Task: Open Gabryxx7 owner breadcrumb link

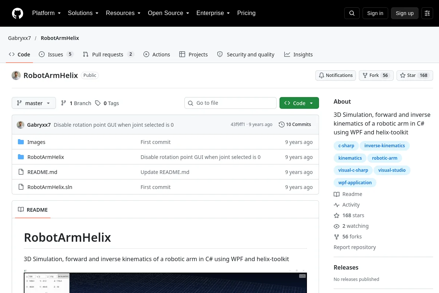Action: (x=19, y=38)
